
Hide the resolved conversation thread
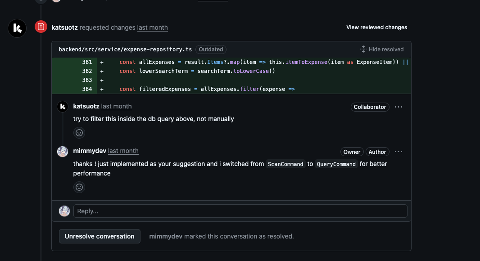tap(382, 49)
